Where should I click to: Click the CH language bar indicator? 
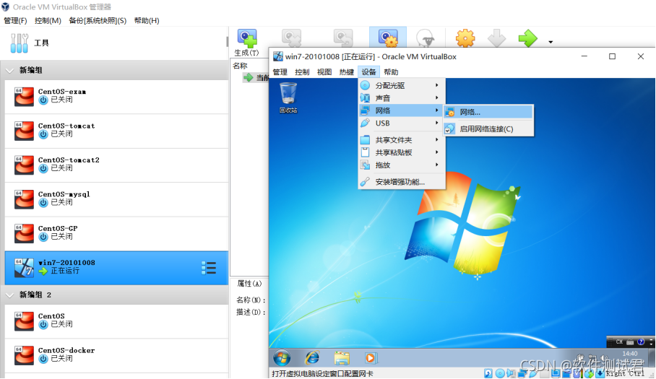620,341
